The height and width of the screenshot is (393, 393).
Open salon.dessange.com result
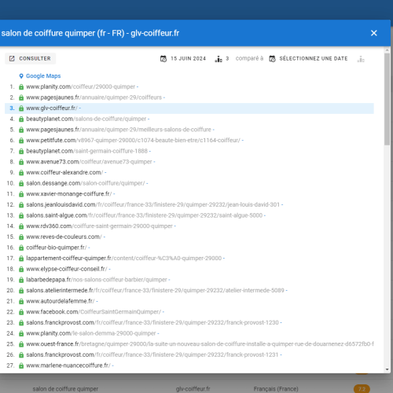pos(86,183)
